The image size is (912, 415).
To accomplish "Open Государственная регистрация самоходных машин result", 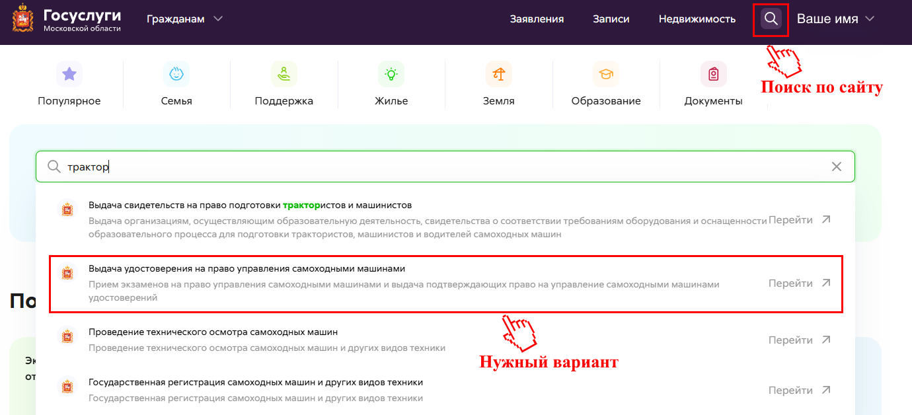I will click(x=255, y=383).
